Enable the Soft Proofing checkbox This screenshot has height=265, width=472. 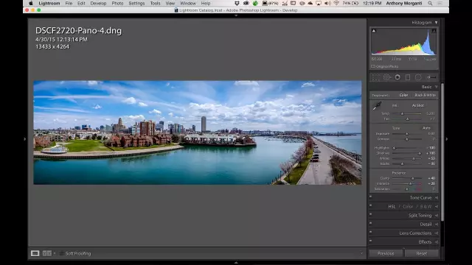(61, 253)
